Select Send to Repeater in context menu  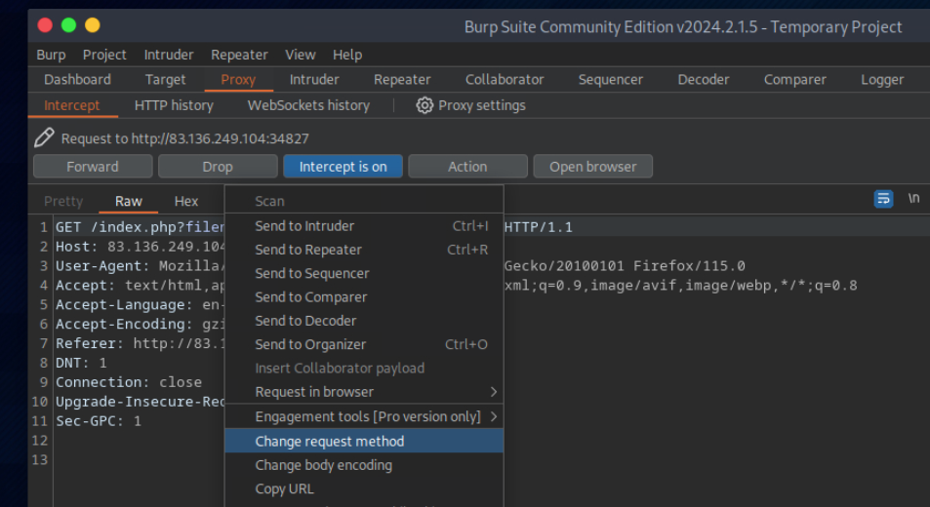[x=307, y=250]
